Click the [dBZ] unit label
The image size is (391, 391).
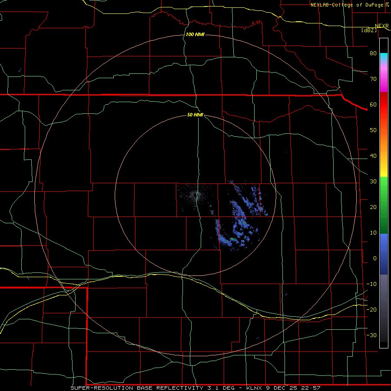[369, 30]
